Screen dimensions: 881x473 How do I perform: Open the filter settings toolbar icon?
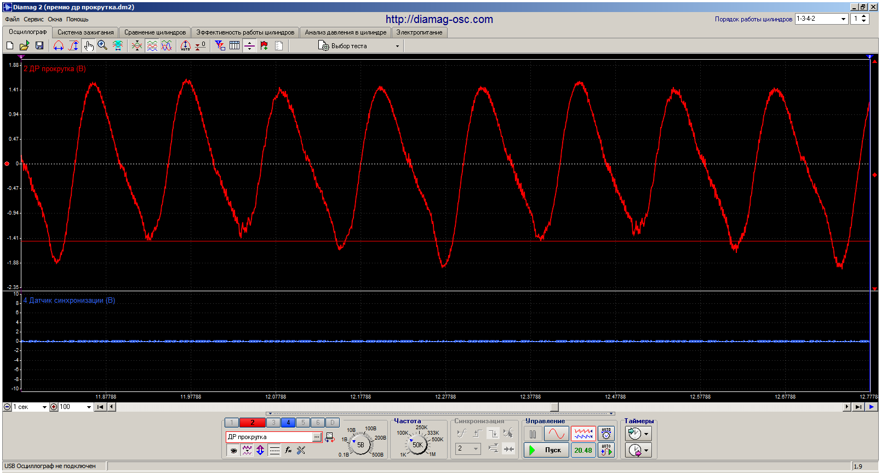(x=220, y=46)
